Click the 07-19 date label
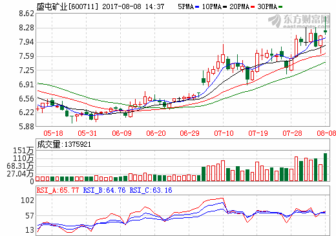The image size is (336, 236). point(258,133)
